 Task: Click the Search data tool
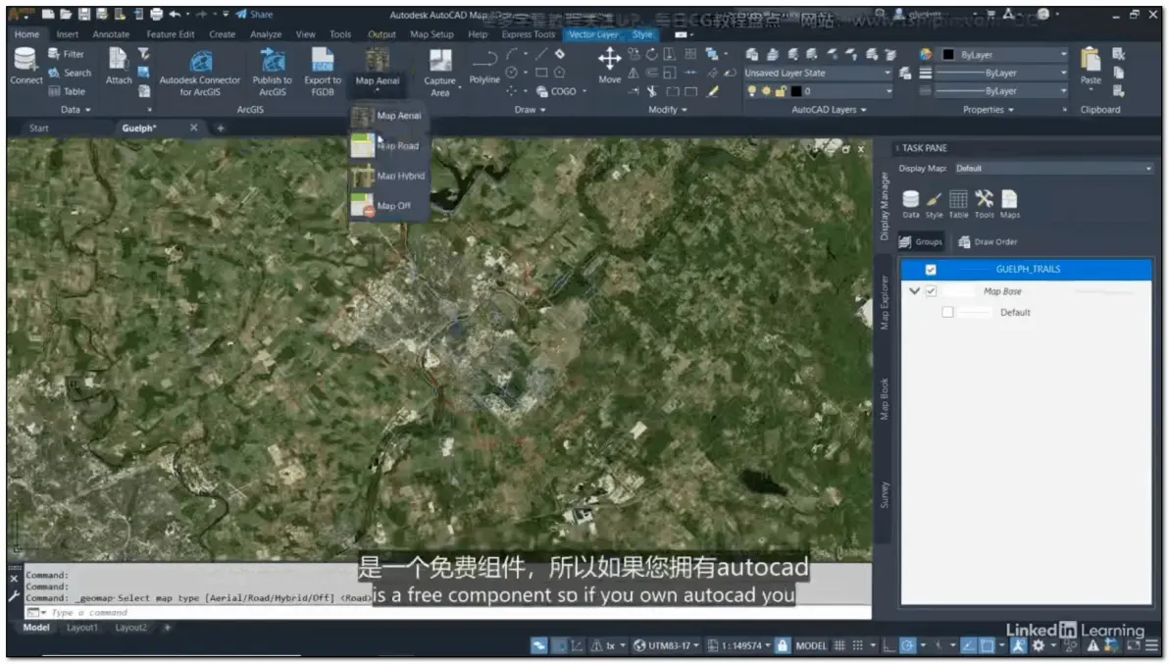70,73
